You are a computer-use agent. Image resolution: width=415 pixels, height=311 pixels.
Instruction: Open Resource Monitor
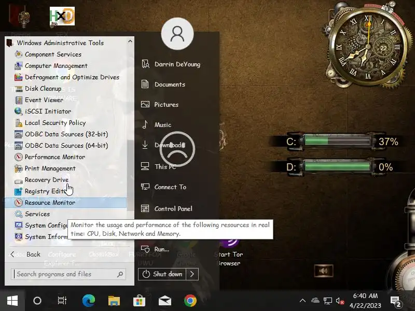click(65, 202)
